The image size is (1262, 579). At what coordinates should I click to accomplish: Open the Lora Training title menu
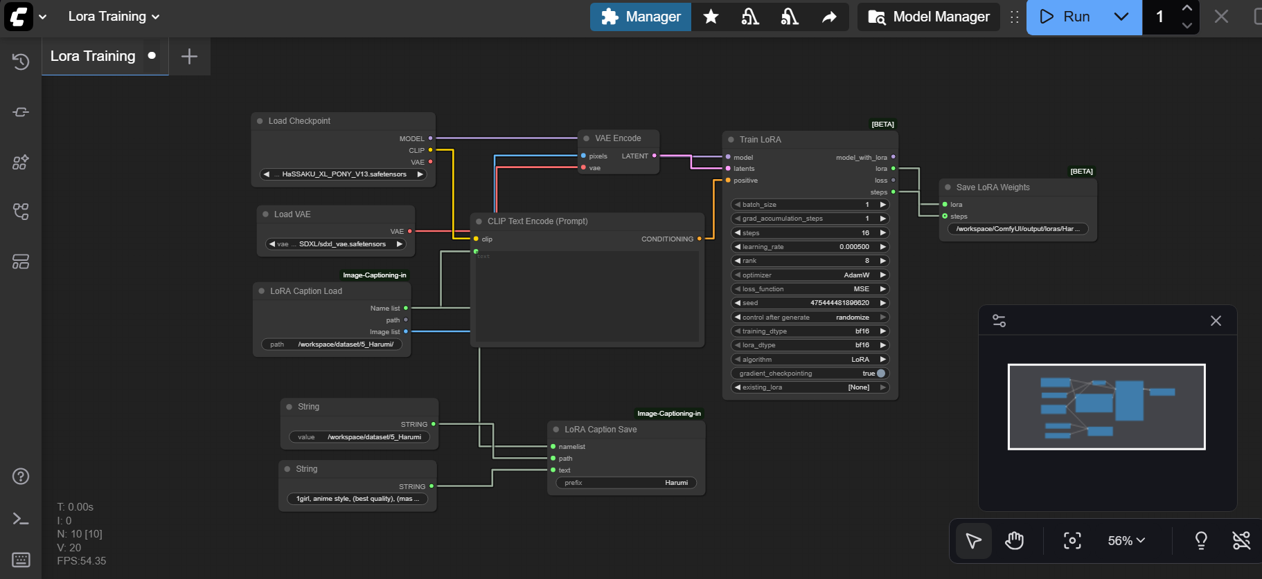point(114,17)
